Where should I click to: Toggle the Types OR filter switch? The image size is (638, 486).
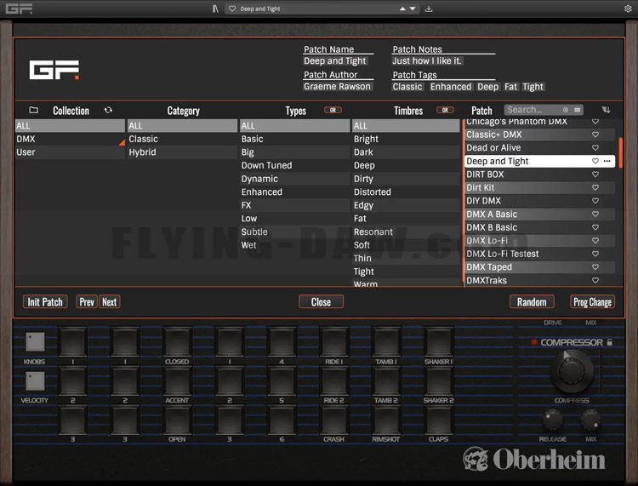tap(333, 110)
